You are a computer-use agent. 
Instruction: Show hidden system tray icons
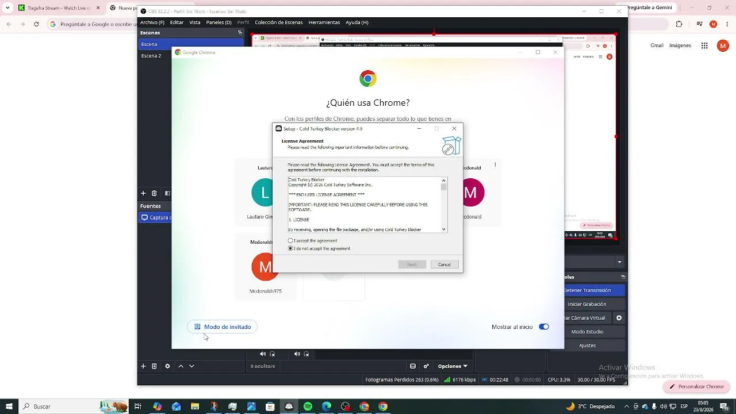[x=627, y=407]
